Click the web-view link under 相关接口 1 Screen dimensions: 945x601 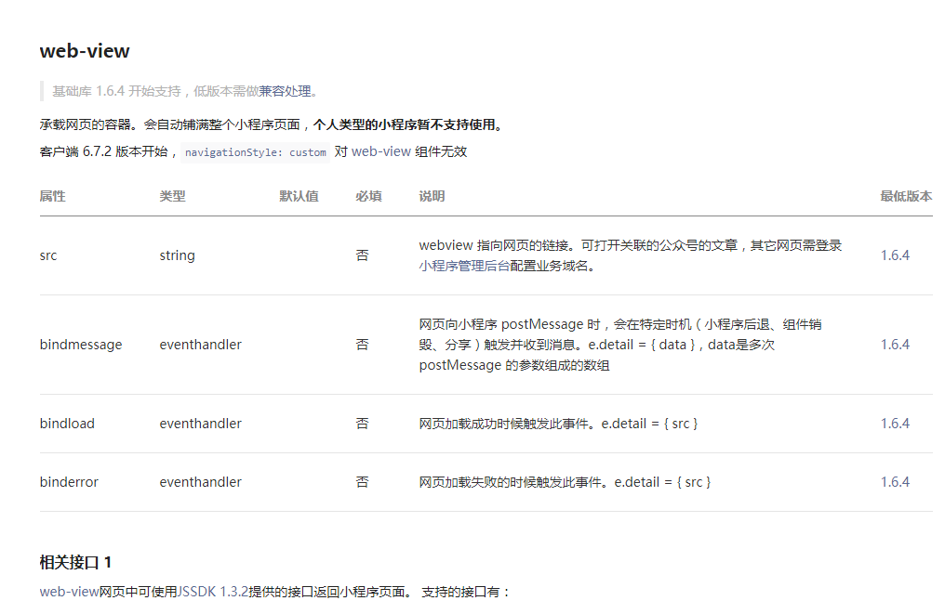pyautogui.click(x=70, y=592)
